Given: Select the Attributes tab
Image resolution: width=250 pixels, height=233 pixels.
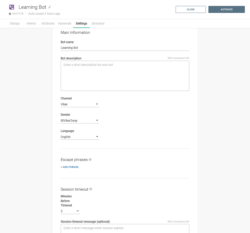Looking at the screenshot, I should pyautogui.click(x=48, y=23).
